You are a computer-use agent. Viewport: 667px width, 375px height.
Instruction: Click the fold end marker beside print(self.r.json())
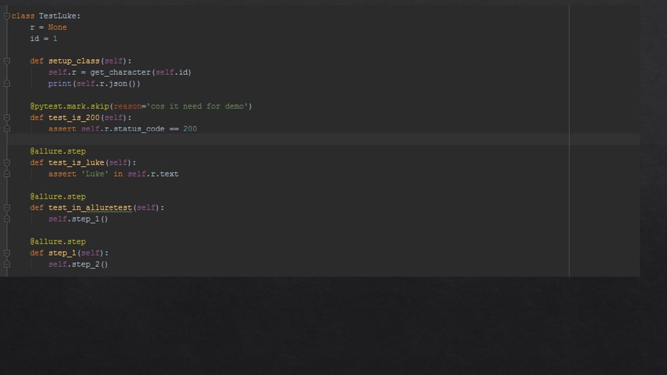pyautogui.click(x=7, y=84)
